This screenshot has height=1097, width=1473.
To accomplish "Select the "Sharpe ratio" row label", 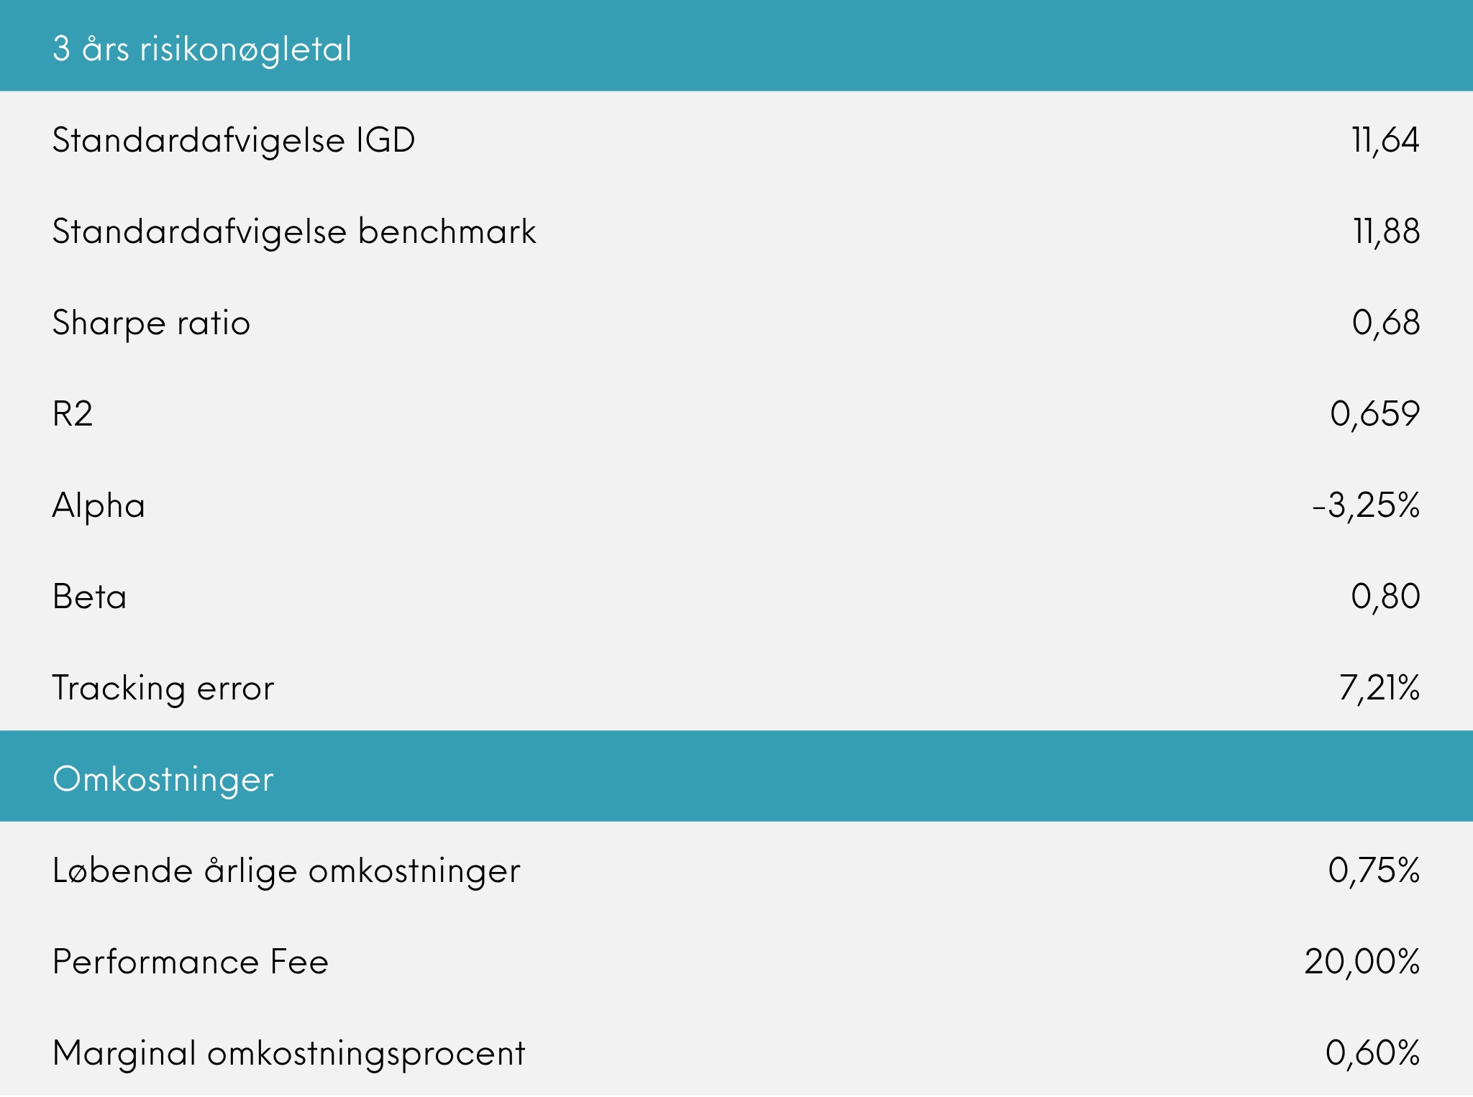I will coord(151,323).
